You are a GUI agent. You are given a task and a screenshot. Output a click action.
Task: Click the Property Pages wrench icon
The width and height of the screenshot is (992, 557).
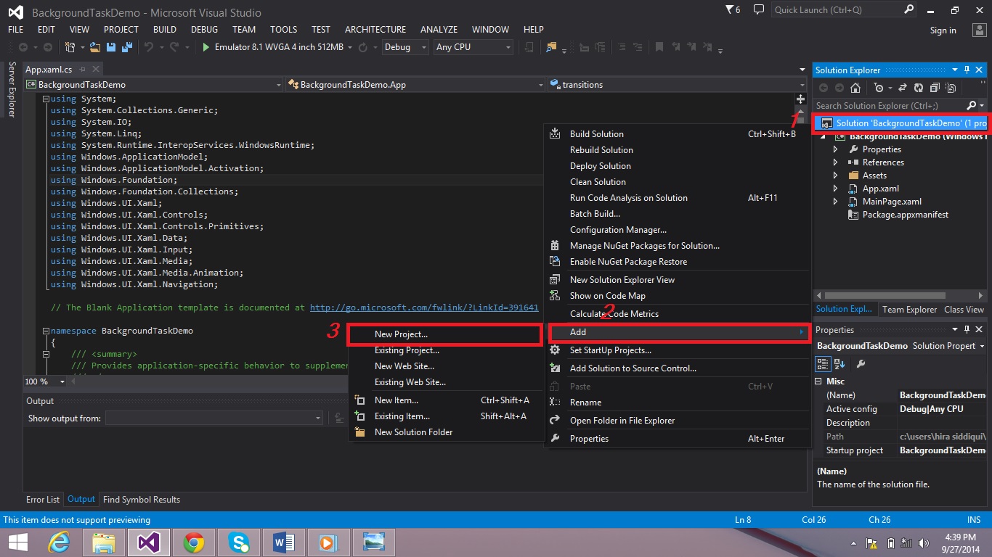pos(861,364)
